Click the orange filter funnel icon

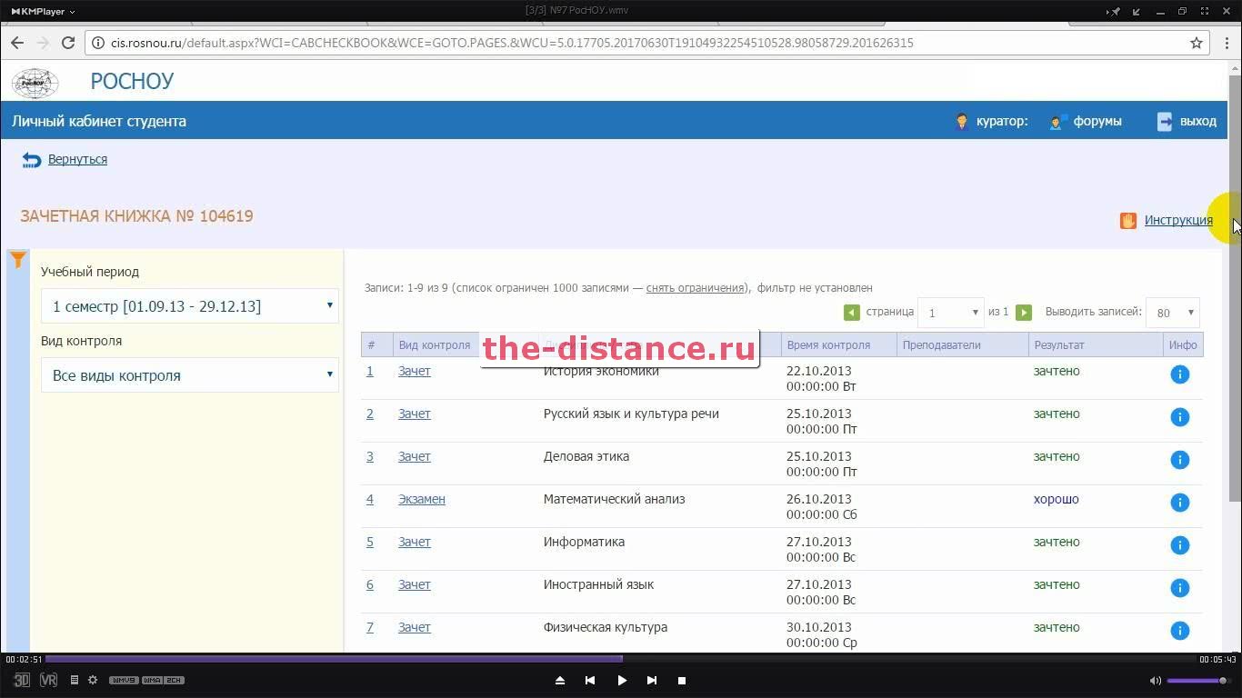click(x=18, y=260)
